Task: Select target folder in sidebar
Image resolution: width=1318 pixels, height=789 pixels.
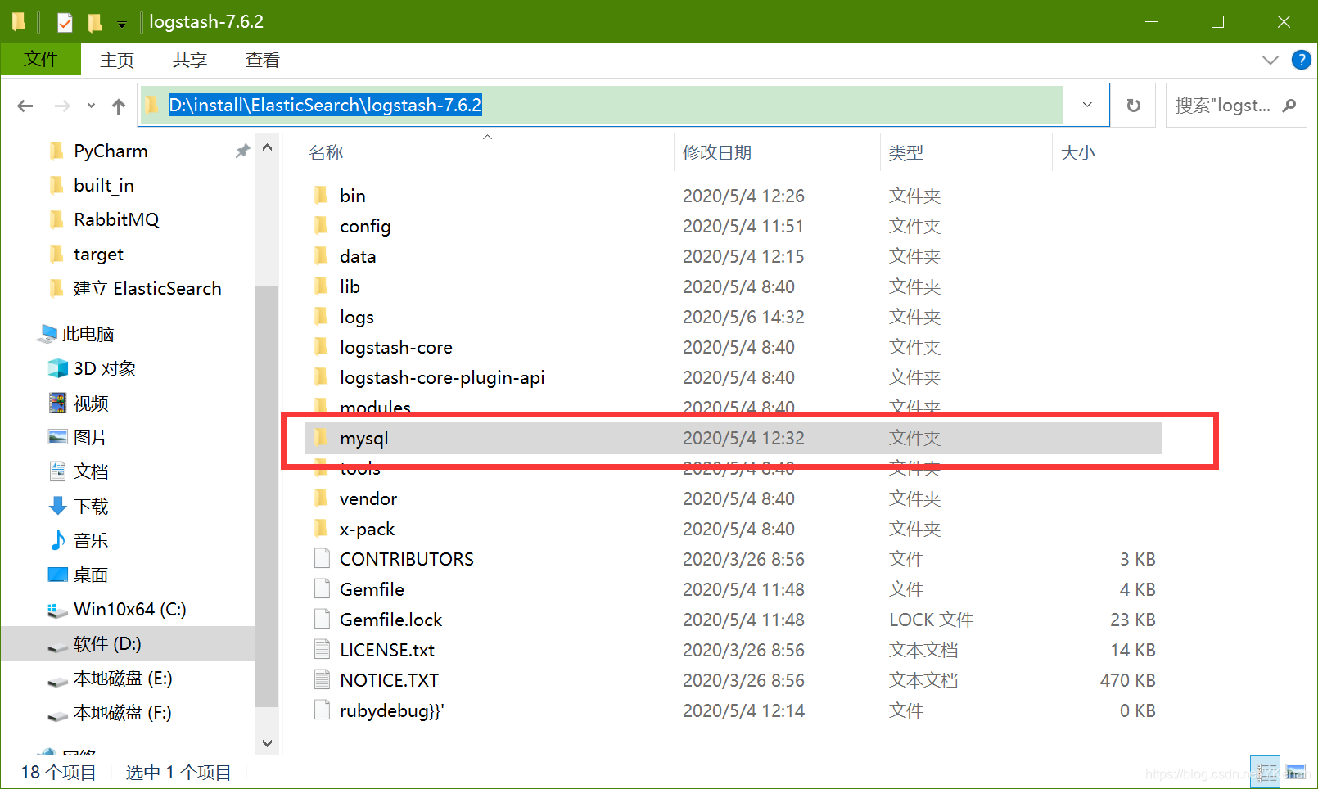Action: pyautogui.click(x=98, y=254)
